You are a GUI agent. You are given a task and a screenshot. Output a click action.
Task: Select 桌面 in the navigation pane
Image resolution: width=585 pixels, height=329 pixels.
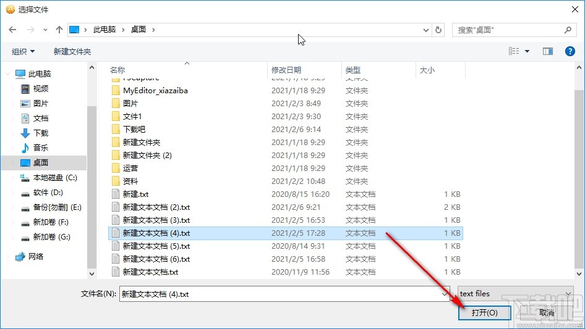tap(41, 162)
